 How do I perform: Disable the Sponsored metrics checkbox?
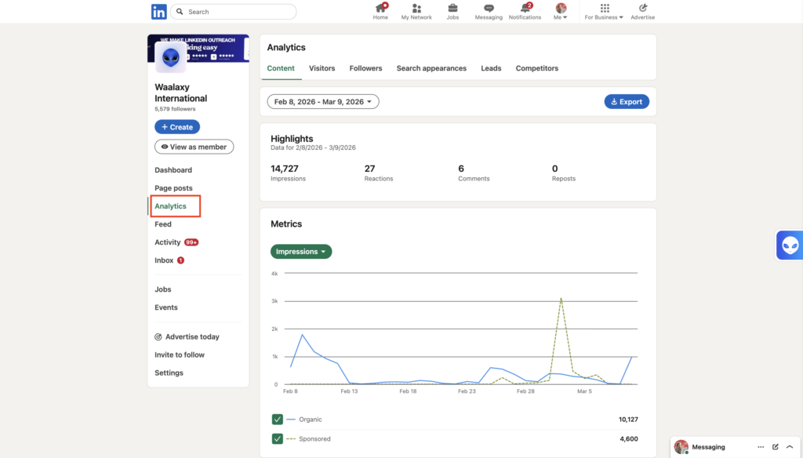point(277,439)
